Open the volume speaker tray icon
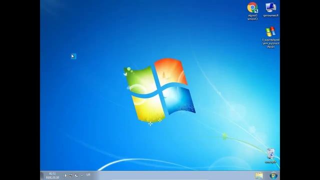The width and height of the screenshot is (320, 180). tap(65, 175)
